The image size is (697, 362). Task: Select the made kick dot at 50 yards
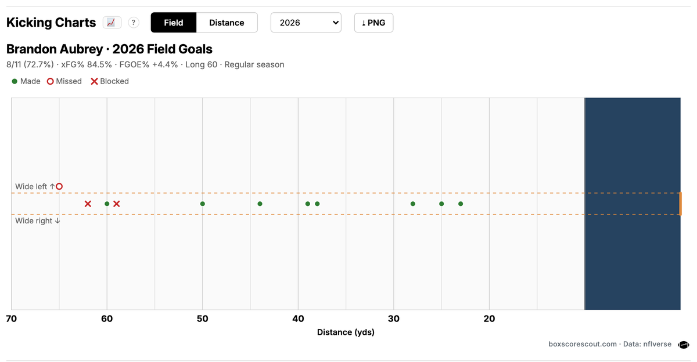point(203,204)
